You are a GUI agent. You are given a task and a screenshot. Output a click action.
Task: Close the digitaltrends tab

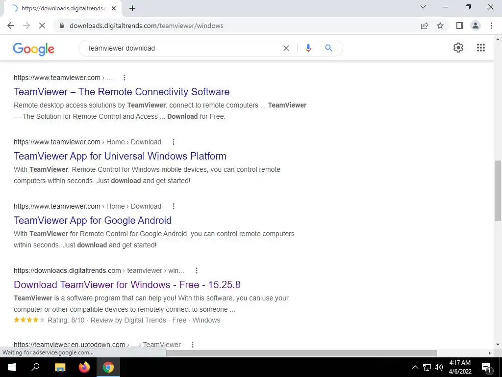tap(114, 9)
